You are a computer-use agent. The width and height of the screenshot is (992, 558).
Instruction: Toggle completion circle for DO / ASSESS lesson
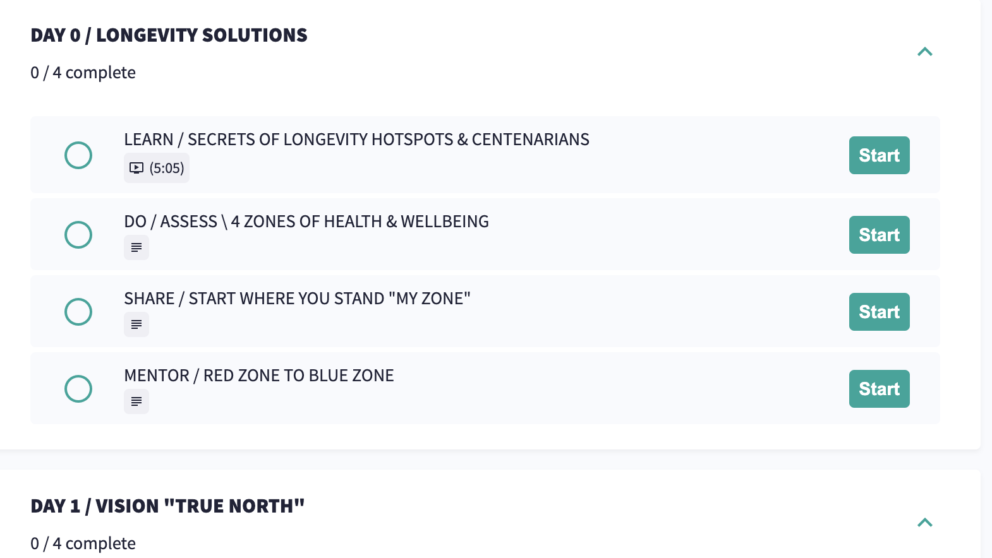click(x=78, y=235)
